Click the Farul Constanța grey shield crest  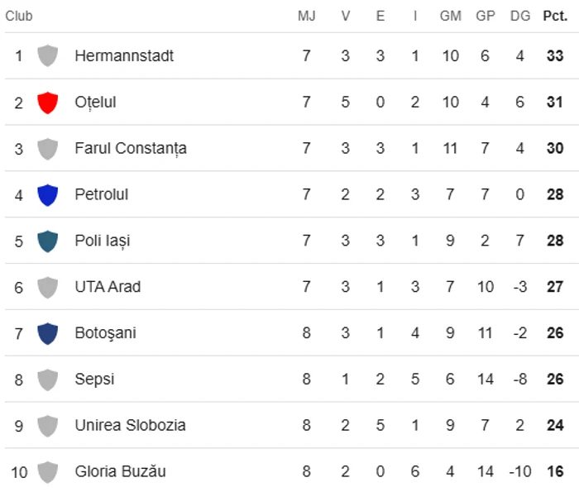point(48,149)
